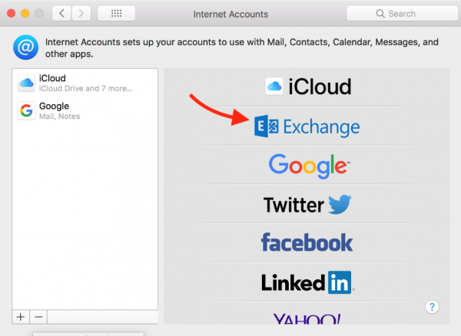The height and width of the screenshot is (336, 461).
Task: Open help with the question mark button
Action: 432,307
